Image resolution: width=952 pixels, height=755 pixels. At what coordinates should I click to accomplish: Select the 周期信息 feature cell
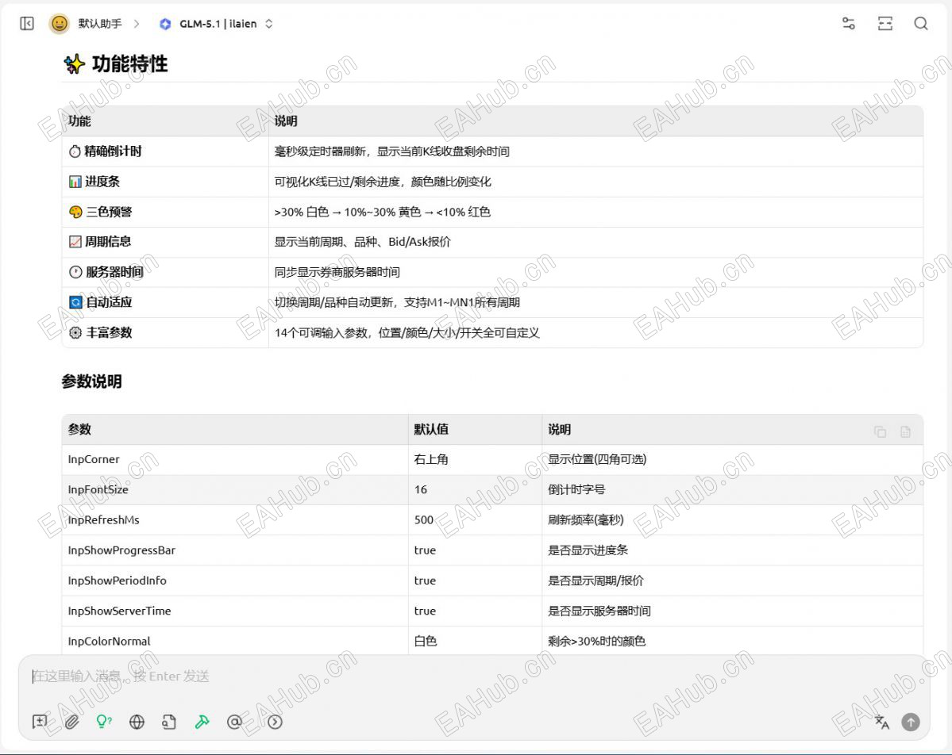tap(165, 241)
